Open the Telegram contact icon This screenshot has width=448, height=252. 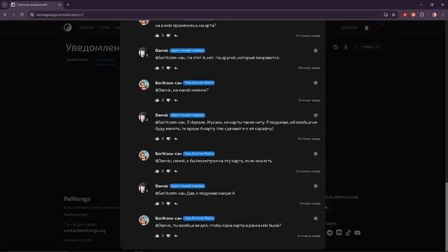click(330, 232)
